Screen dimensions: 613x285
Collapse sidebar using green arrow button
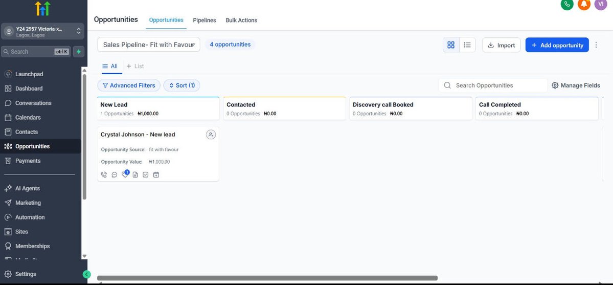tap(87, 274)
